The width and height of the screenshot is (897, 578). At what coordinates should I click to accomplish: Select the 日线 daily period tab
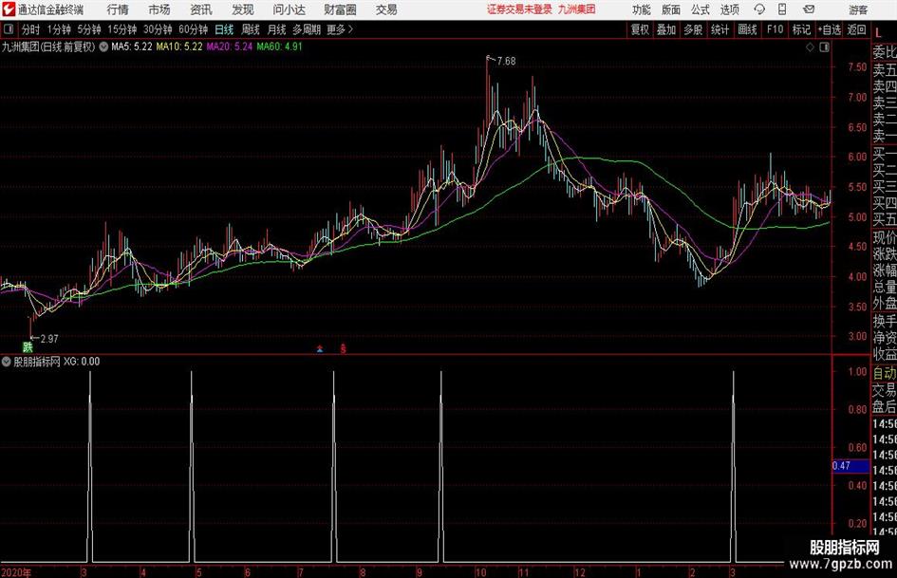click(x=224, y=29)
